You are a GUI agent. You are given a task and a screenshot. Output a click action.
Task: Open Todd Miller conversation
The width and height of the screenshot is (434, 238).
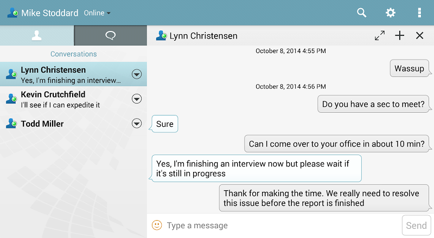73,124
